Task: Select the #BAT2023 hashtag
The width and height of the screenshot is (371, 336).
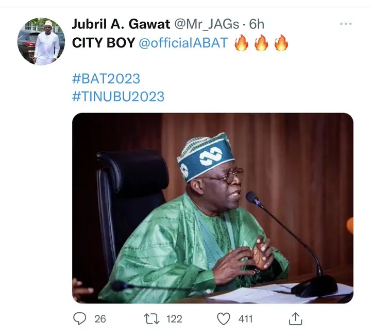Action: click(x=106, y=78)
